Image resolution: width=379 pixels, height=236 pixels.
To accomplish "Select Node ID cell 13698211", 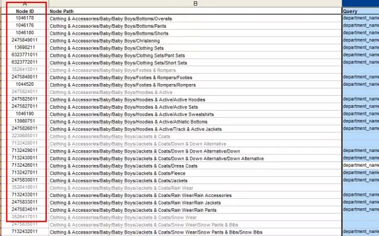I will coord(25,47).
